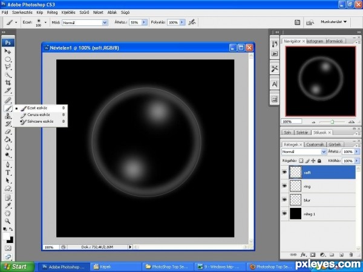Select the Healing Brush tool

[x=8, y=100]
